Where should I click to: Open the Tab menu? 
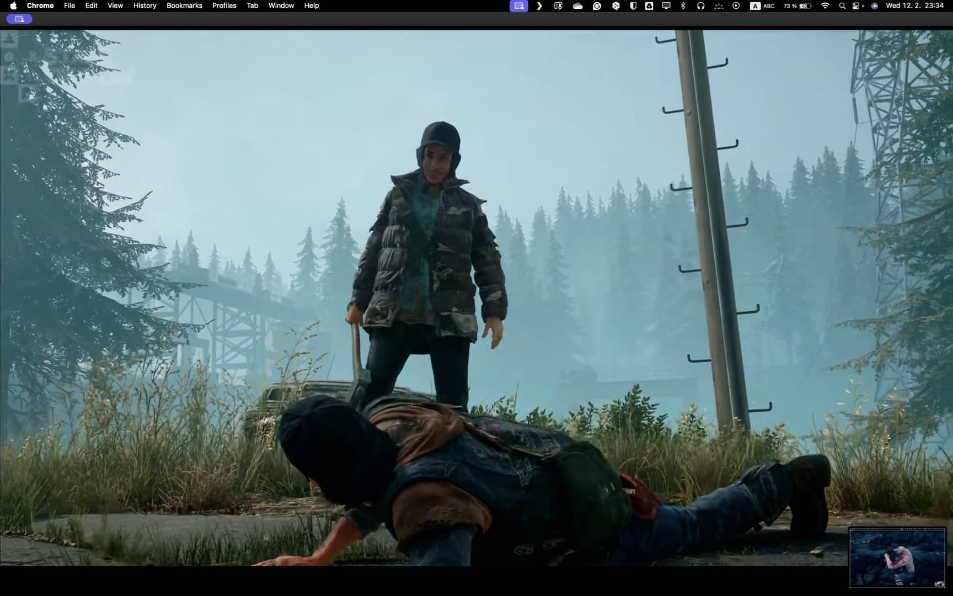[252, 6]
